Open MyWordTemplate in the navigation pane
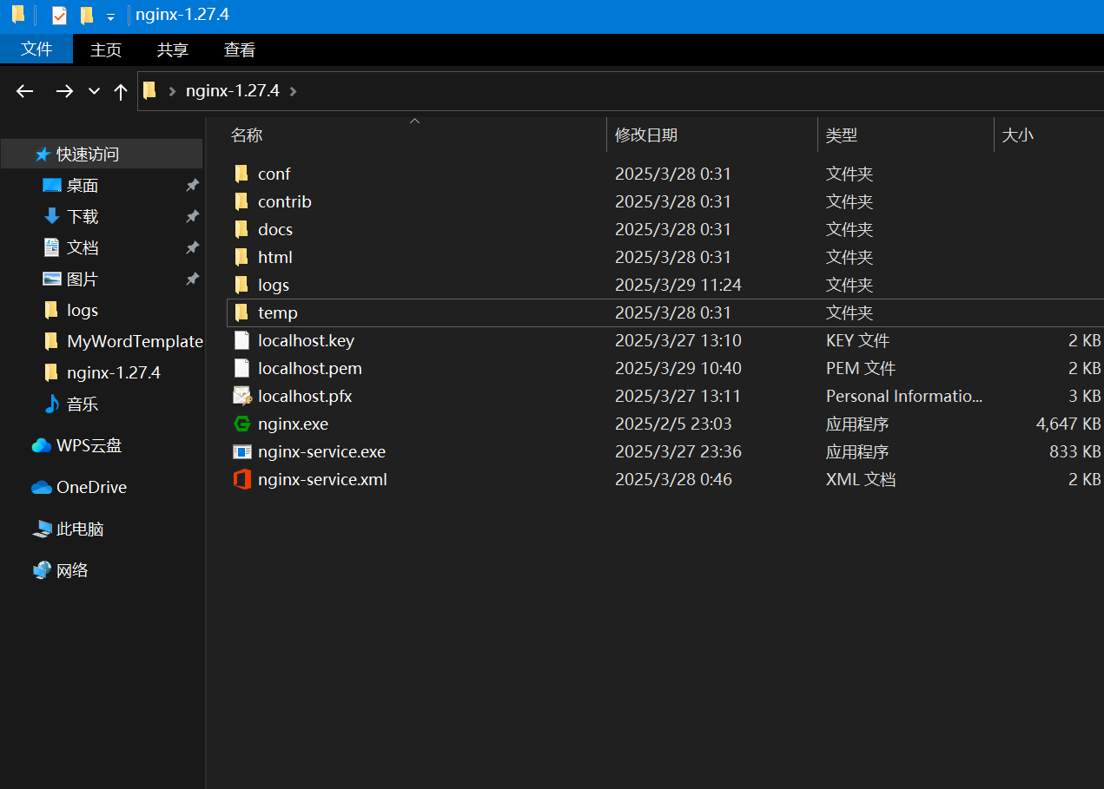Screen dimensions: 1104x789 coord(135,341)
